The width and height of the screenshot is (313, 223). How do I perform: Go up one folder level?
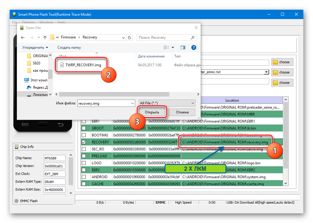pos(45,38)
